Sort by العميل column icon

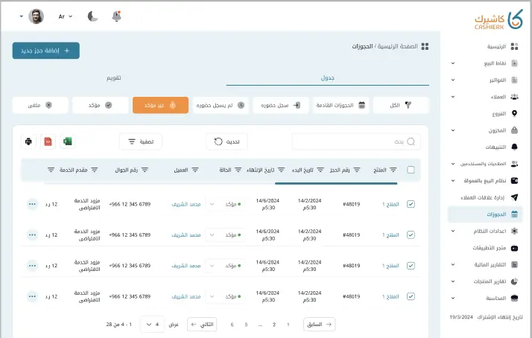click(195, 170)
